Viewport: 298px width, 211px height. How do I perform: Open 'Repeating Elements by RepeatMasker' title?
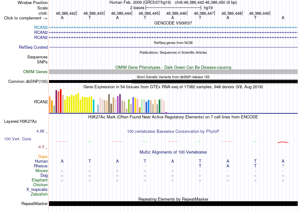pyautogui.click(x=173, y=199)
